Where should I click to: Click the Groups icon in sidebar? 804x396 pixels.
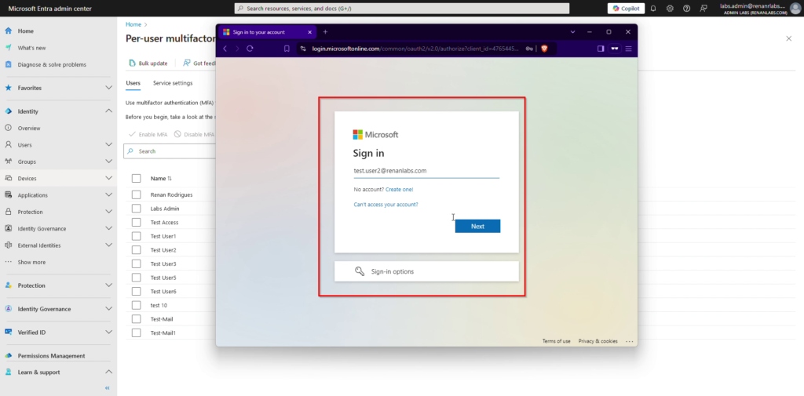click(x=8, y=162)
